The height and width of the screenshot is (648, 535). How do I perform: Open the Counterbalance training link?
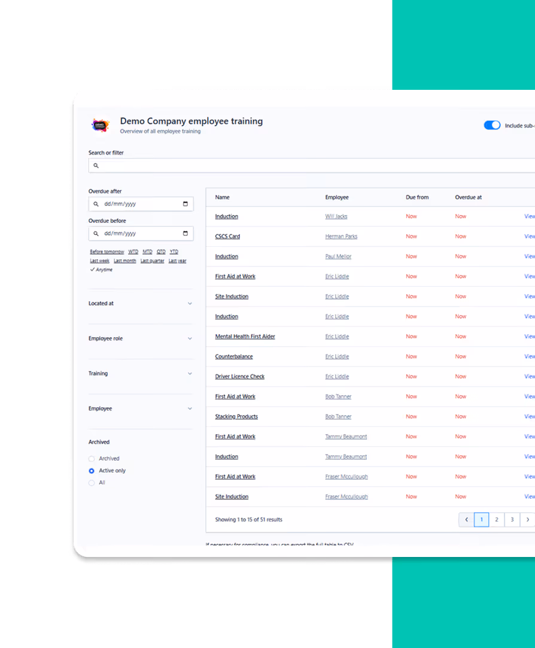(233, 356)
